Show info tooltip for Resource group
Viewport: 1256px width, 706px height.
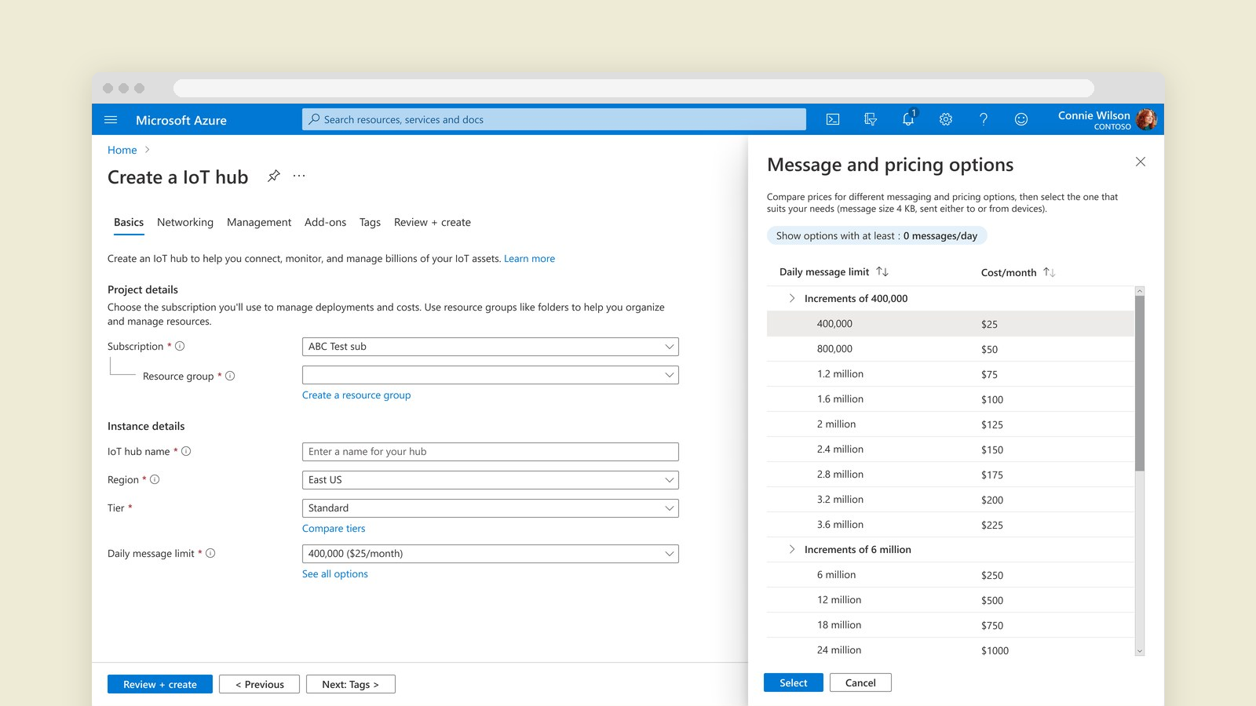click(230, 376)
